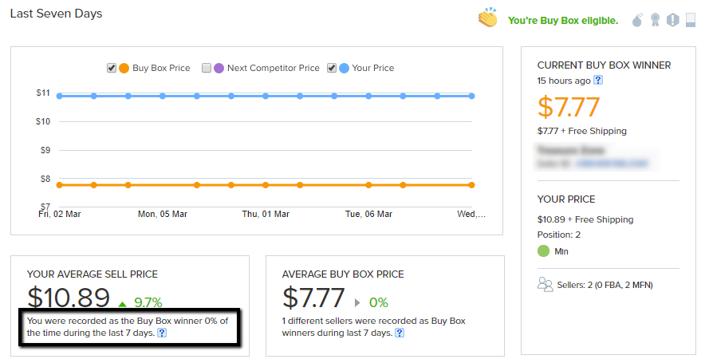Click the green Min indicator circle
This screenshot has height=363, width=705.
pos(544,251)
